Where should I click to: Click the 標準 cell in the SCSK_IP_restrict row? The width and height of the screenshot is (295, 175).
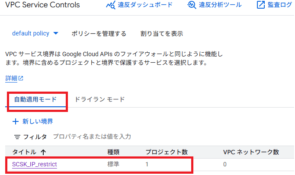pos(113,164)
